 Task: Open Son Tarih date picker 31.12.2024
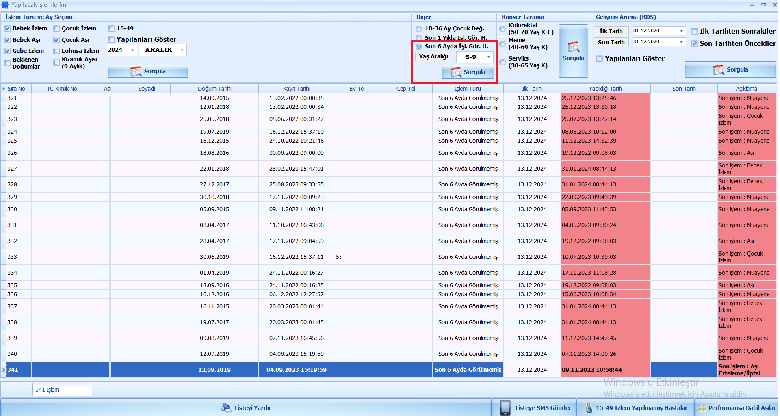click(681, 42)
